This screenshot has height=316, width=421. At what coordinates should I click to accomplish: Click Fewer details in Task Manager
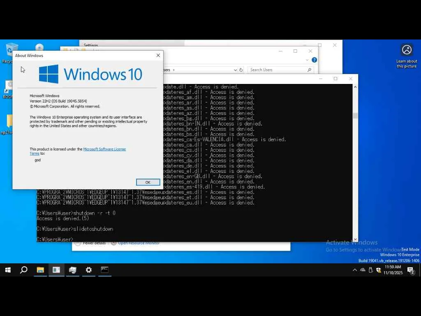[x=94, y=243]
